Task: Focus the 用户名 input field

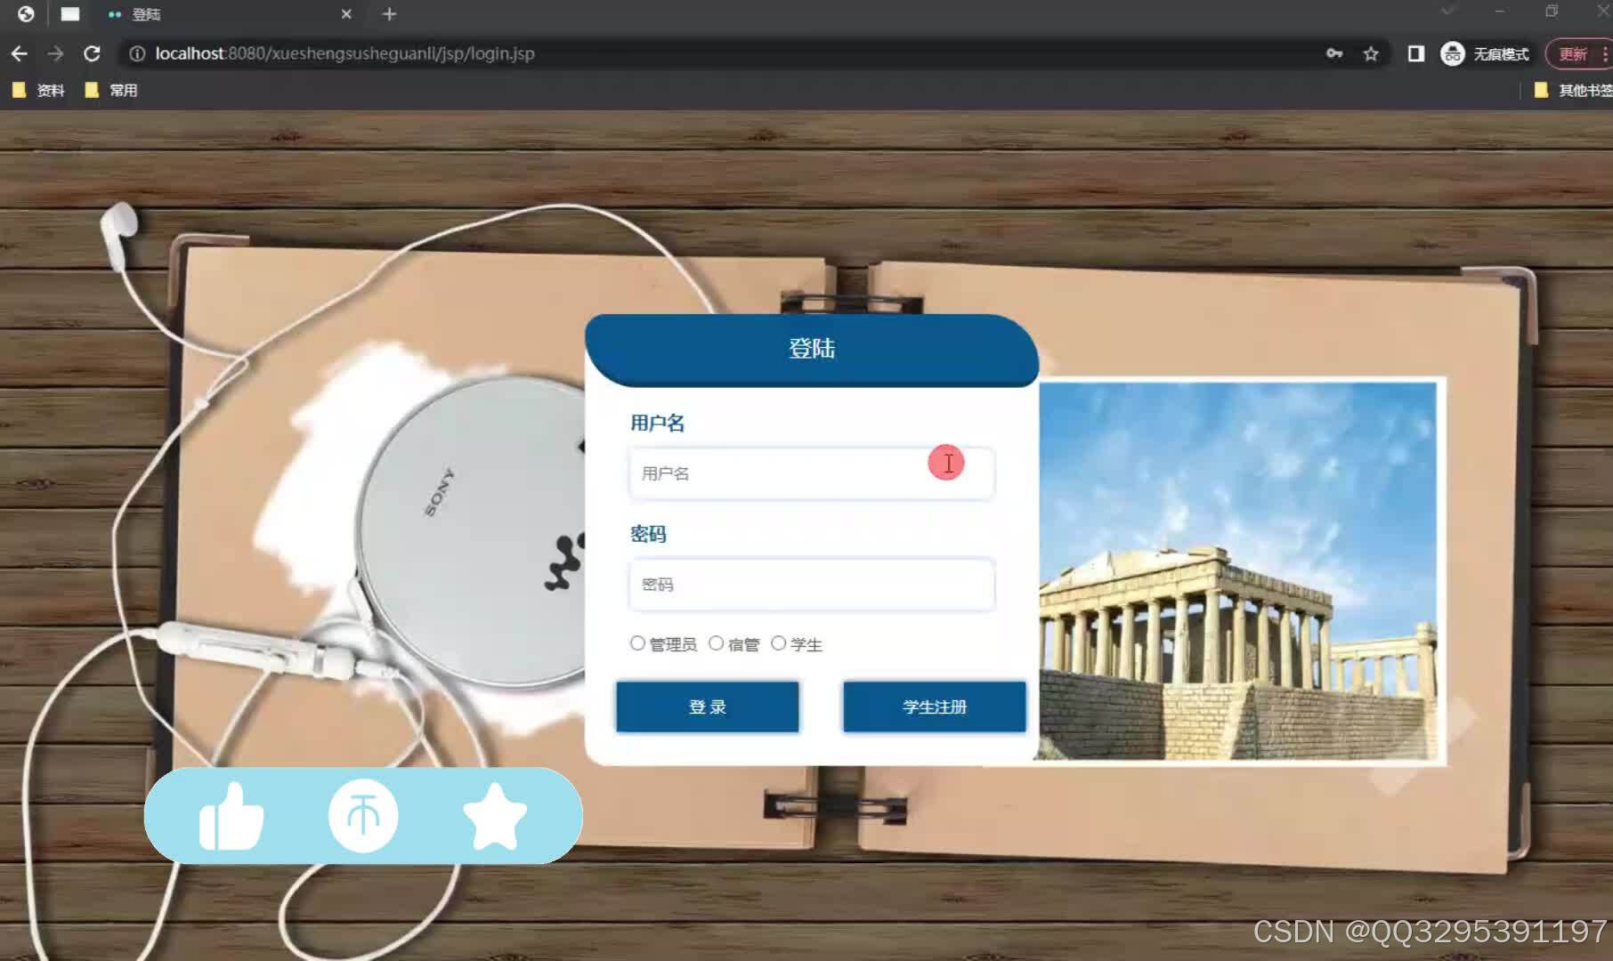Action: tap(811, 473)
